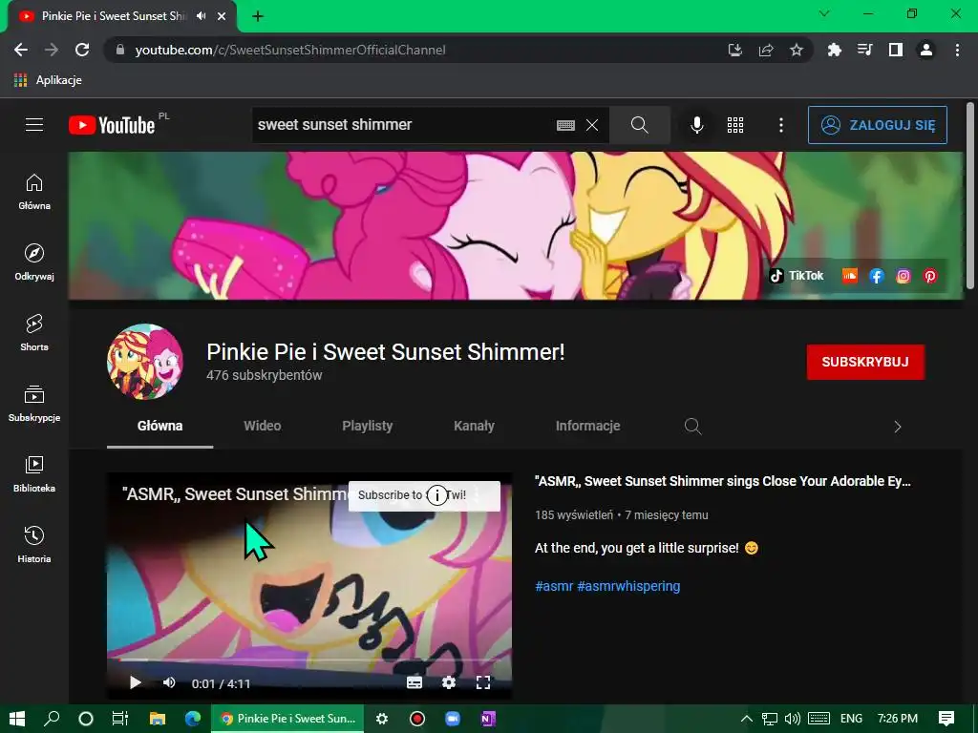Open video player settings gear
The image size is (978, 733).
449,683
